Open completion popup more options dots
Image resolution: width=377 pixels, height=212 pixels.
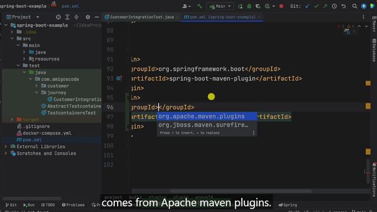click(x=253, y=132)
